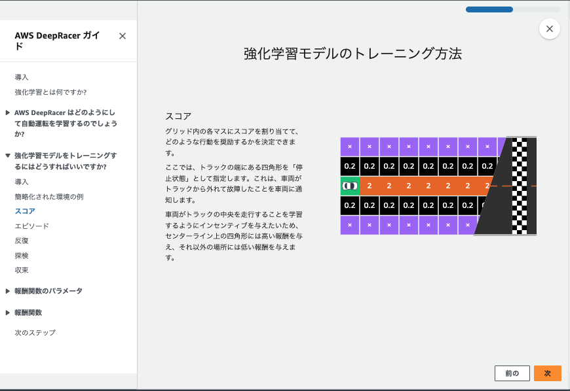The image size is (570, 391).
Task: Expand the 報酬関数 section
Action: [x=29, y=312]
